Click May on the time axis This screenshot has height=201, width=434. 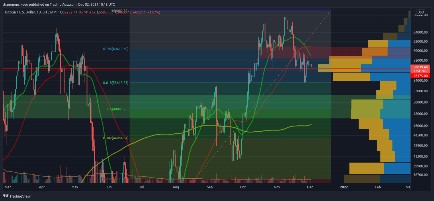coord(75,187)
